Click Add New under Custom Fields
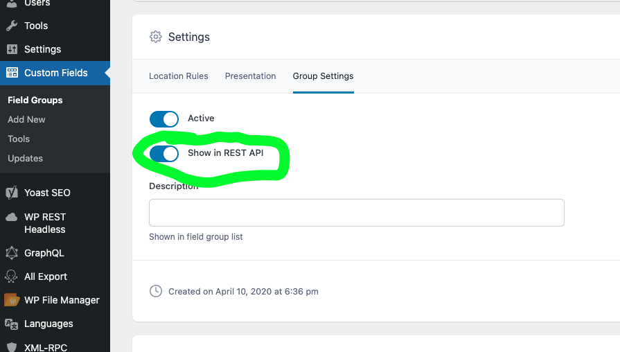 pos(26,119)
